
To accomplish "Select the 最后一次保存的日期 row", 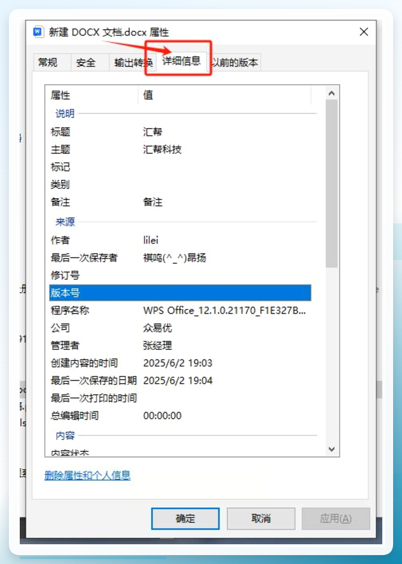I will [x=180, y=380].
